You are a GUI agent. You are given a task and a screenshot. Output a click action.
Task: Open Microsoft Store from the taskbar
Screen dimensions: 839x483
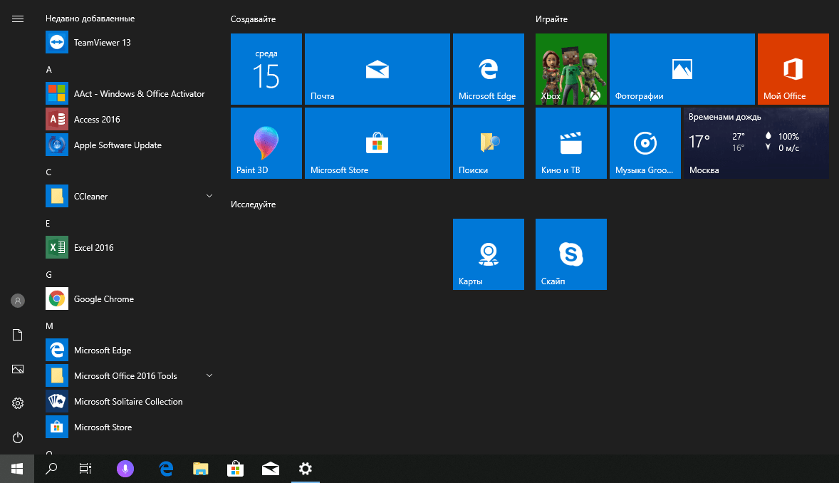[236, 469]
